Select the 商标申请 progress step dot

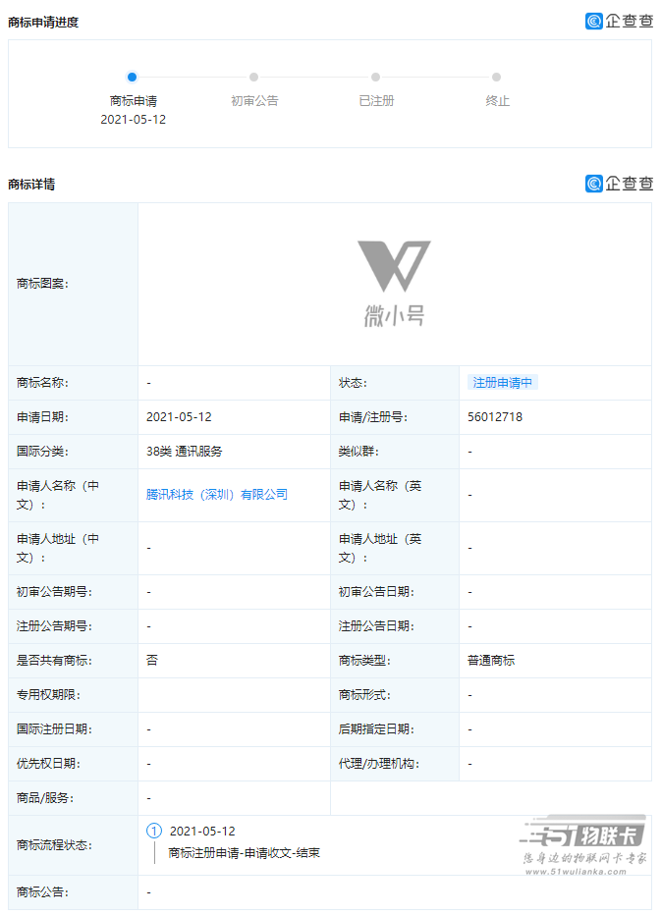[132, 77]
